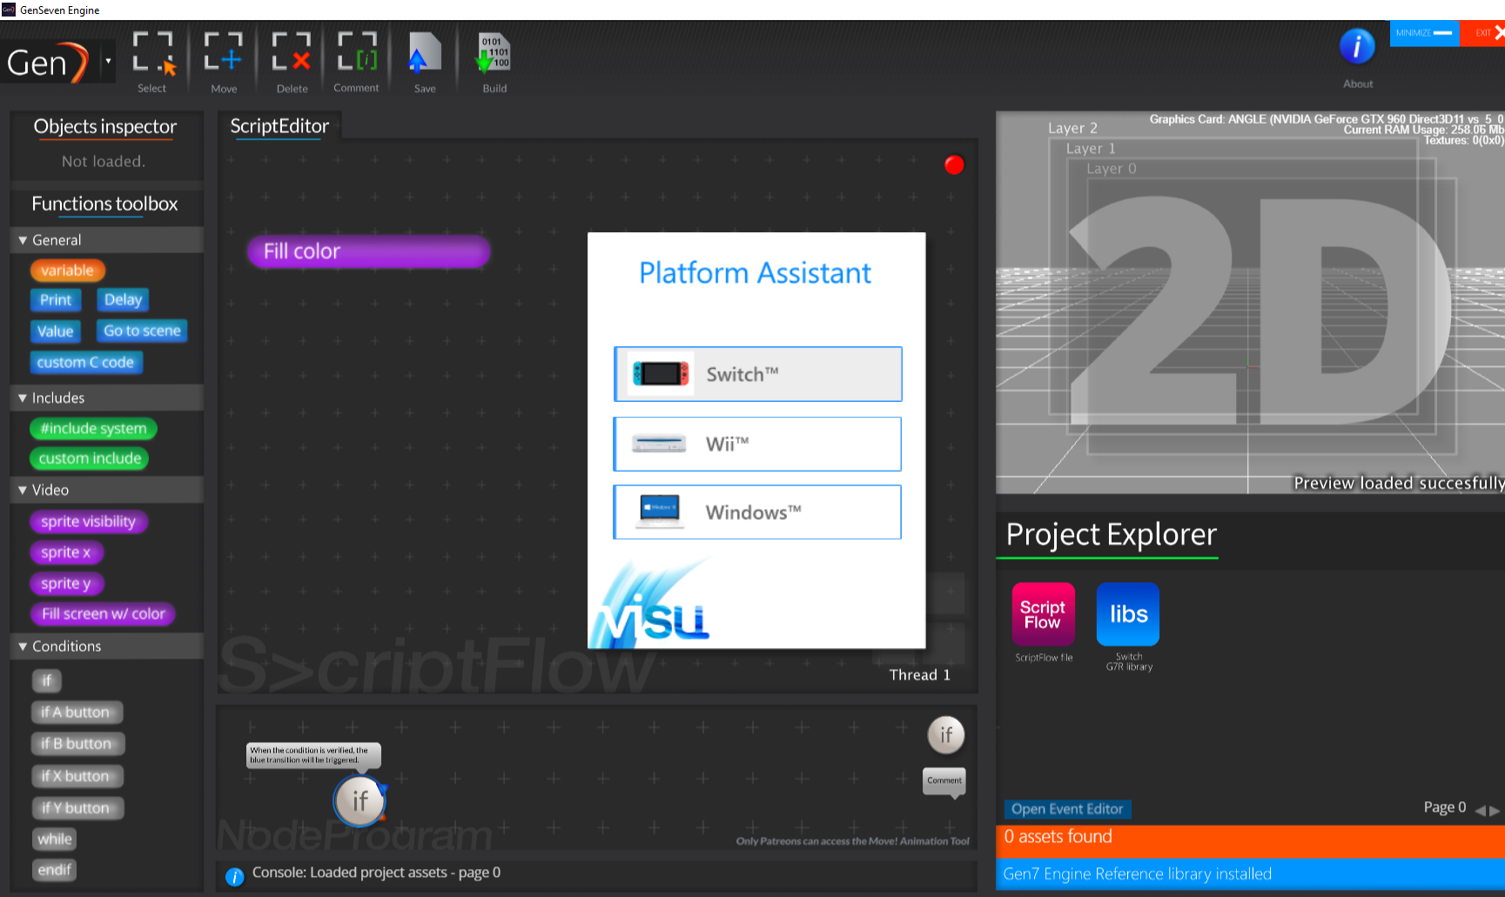Switch to the ScriptEditor tab
The height and width of the screenshot is (897, 1505).
point(279,126)
